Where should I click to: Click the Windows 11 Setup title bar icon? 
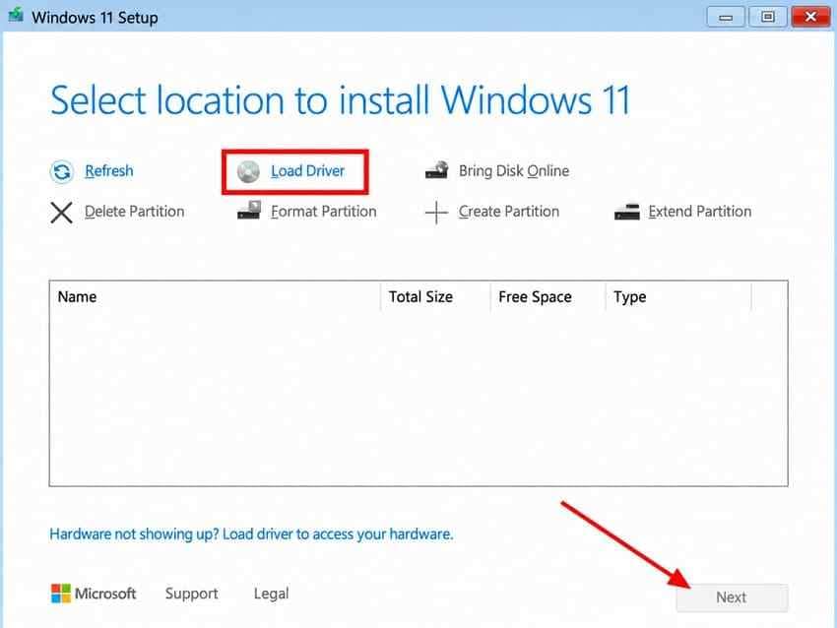click(16, 15)
